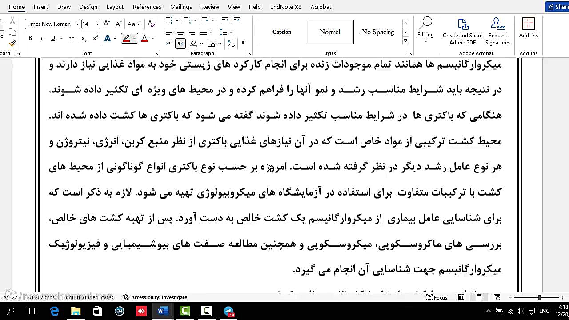Viewport: 569px width, 320px height.
Task: Shrink font size with the smaller A icon
Action: [x=118, y=24]
